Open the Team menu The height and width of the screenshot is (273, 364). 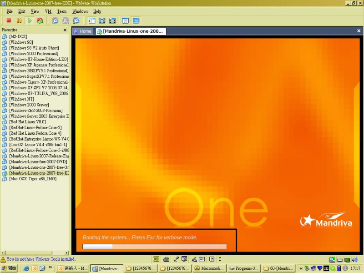click(62, 11)
